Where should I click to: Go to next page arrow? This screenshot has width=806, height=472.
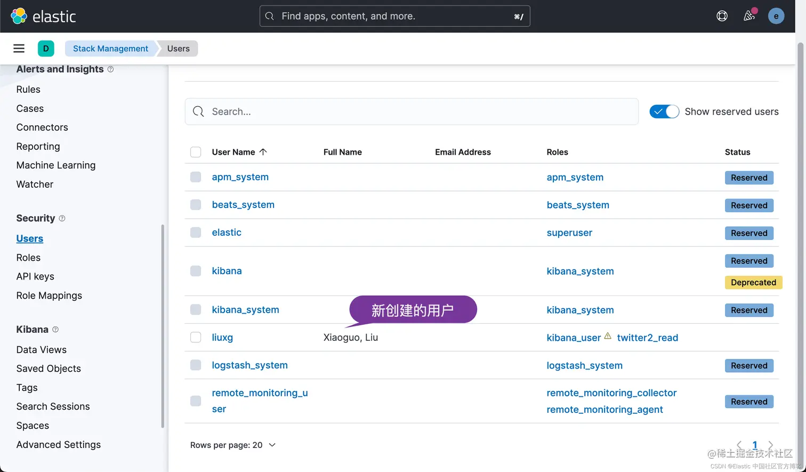tap(770, 445)
